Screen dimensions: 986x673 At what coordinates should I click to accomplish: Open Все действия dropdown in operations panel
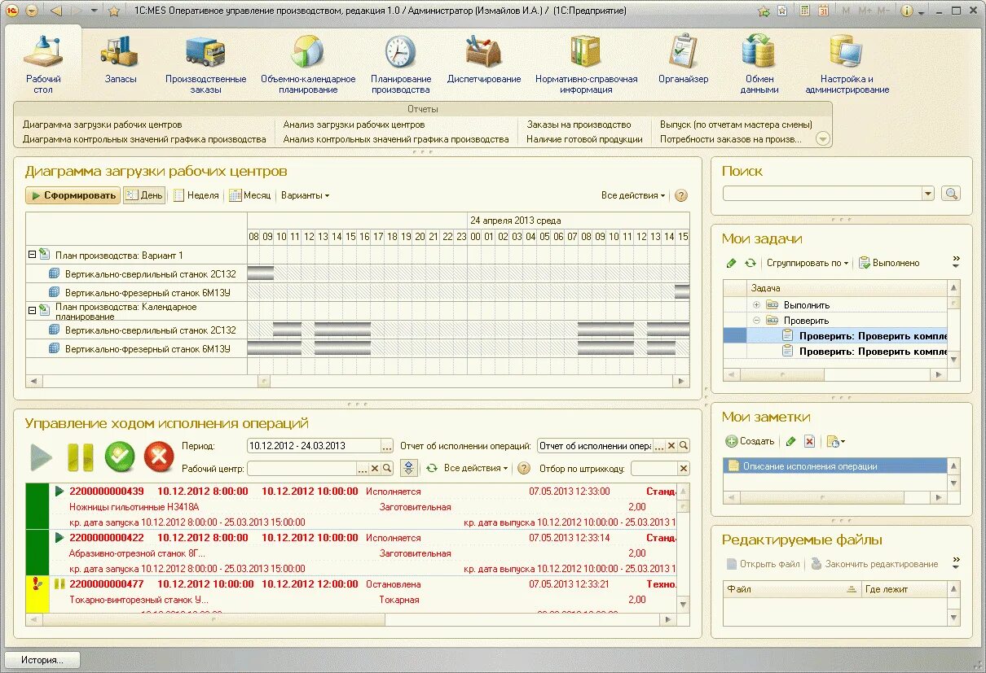[476, 468]
